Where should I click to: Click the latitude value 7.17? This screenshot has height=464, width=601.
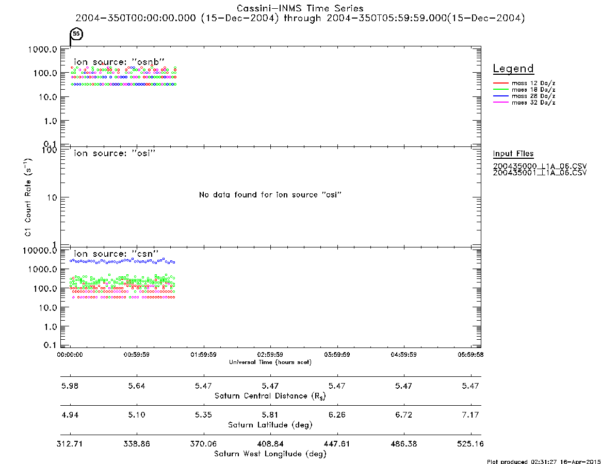(470, 415)
